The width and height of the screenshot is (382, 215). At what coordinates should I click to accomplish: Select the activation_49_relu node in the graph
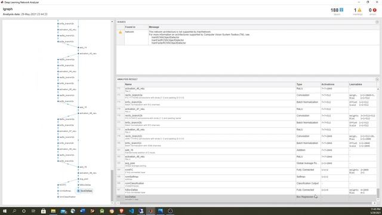tap(88, 173)
